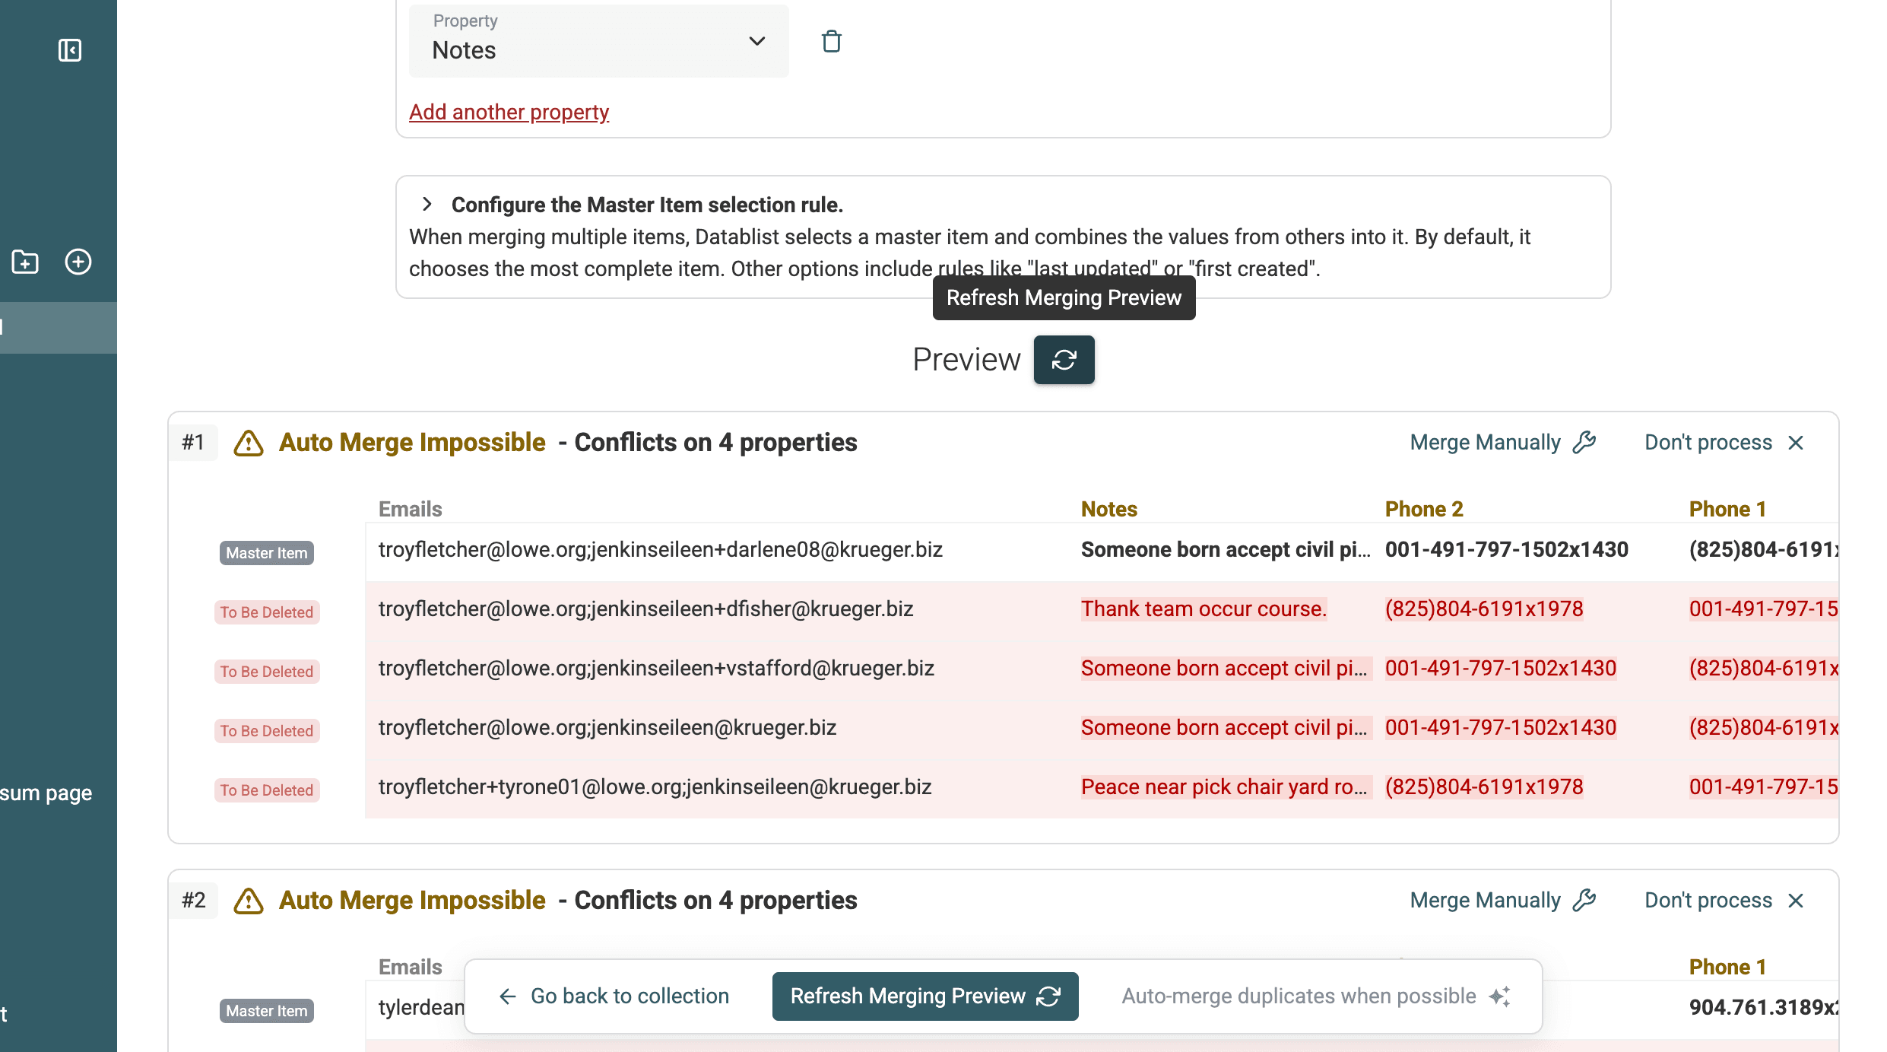Collapse the left sidebar panel
Viewport: 1887px width, 1052px height.
(x=69, y=50)
